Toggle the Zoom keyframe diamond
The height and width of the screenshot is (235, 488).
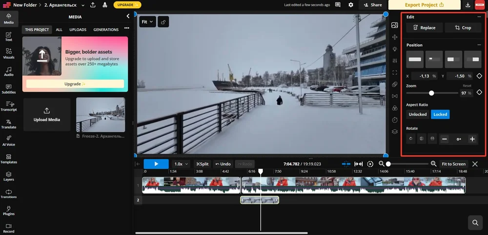(x=479, y=92)
